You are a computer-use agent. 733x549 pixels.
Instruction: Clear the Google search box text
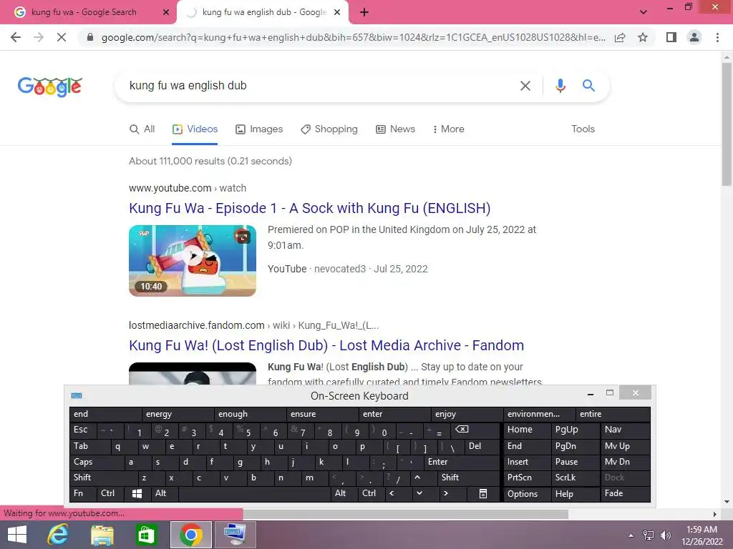click(525, 86)
